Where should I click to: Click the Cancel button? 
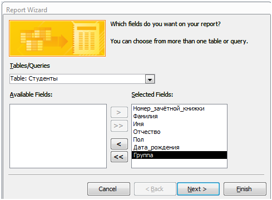point(108,189)
